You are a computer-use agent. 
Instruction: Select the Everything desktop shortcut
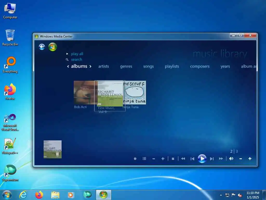10,65
